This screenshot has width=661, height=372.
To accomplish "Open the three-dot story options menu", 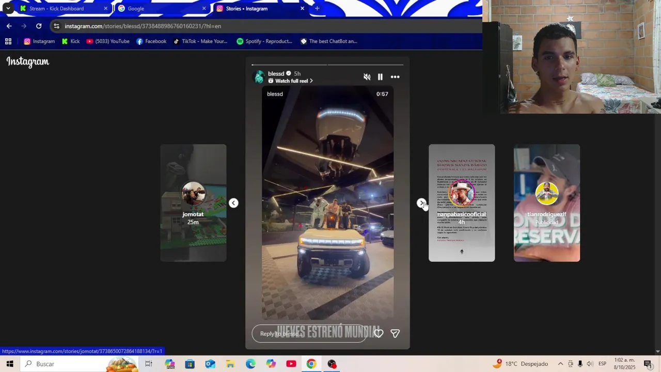I will [395, 77].
